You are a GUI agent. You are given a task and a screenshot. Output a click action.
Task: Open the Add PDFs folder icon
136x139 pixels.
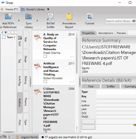point(8,16)
